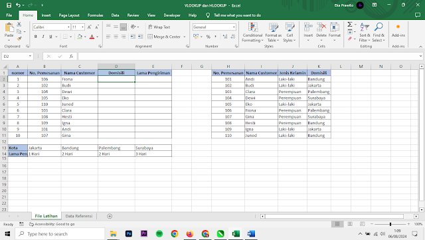Open Excel from the Windows taskbar
Screen dimensions: 425x240
point(236,234)
